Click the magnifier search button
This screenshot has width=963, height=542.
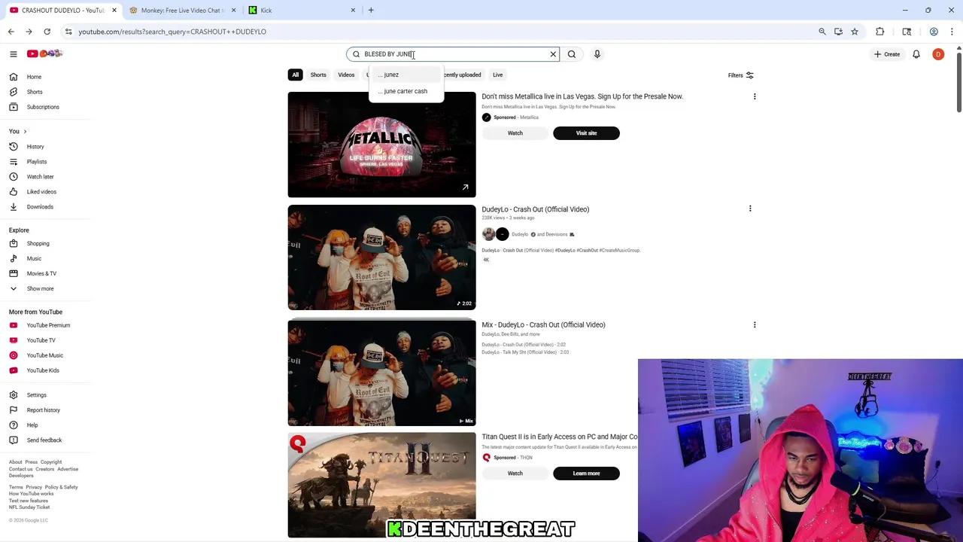click(572, 54)
